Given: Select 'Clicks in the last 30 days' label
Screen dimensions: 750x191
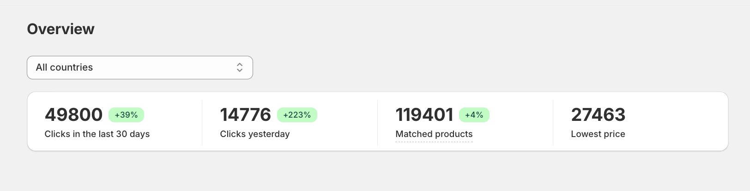Looking at the screenshot, I should [97, 134].
